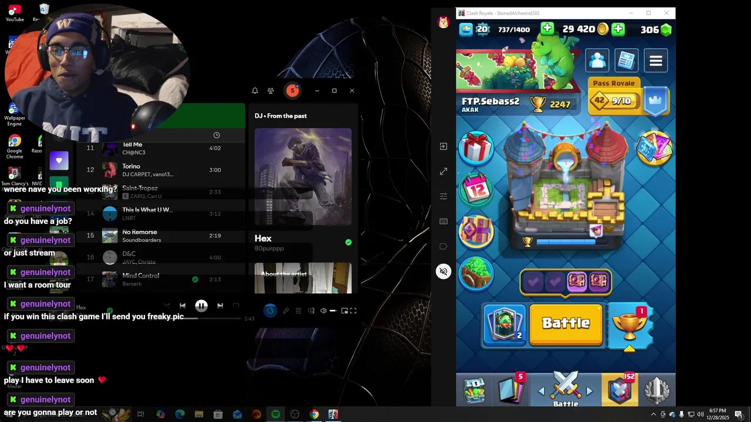This screenshot has height=422, width=751.
Task: Open the Hex album artwork
Action: (x=303, y=177)
